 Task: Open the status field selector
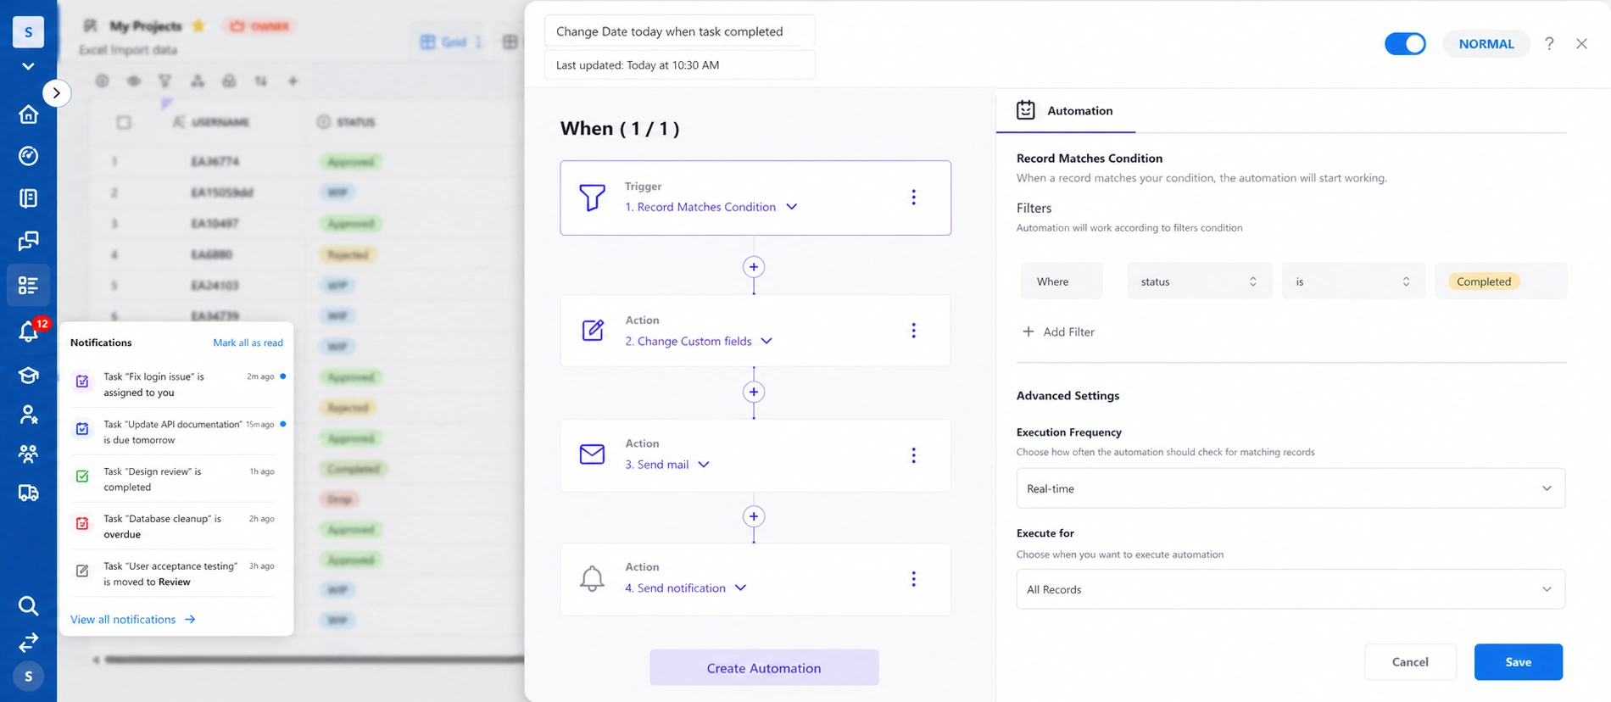[x=1199, y=281]
